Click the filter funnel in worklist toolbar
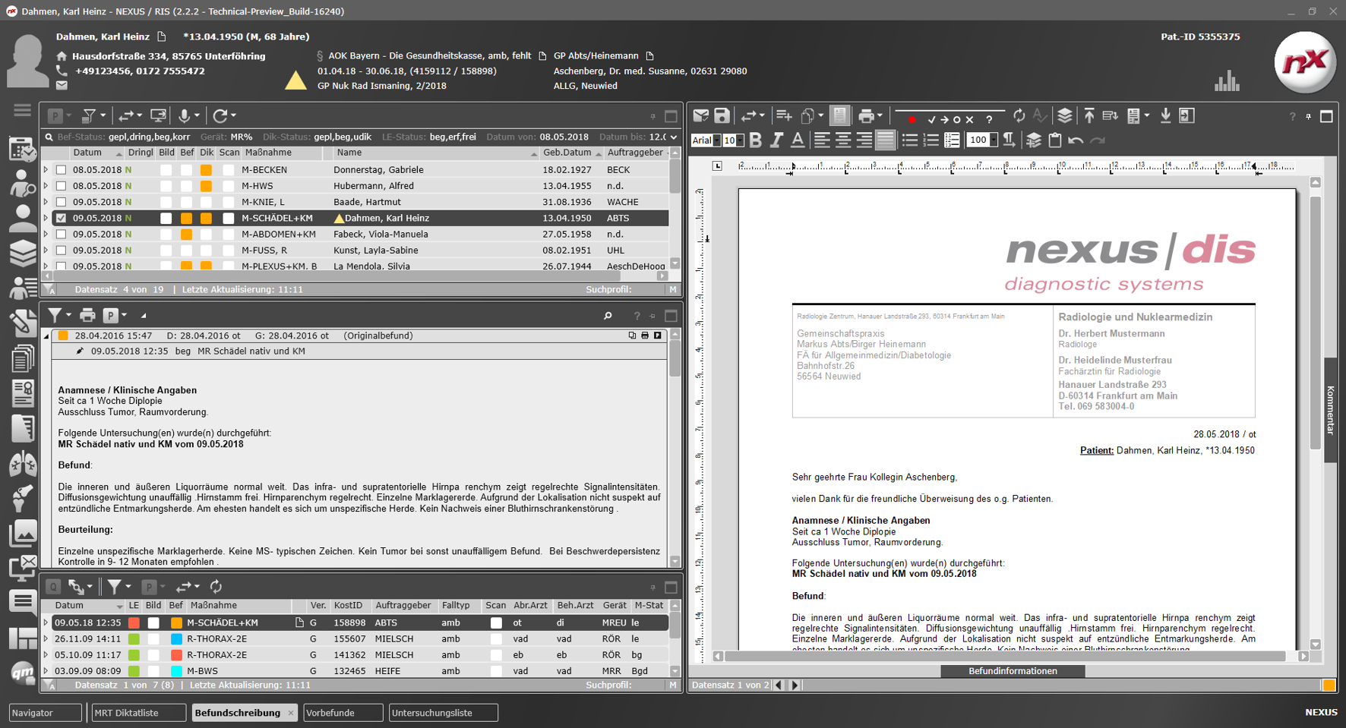Screen dimensions: 1346x728 tap(89, 115)
